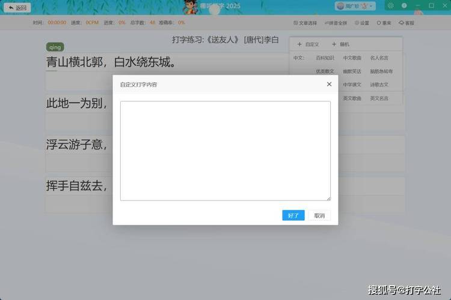Open the 文章选择 article selector
451x300 pixels.
coord(305,23)
